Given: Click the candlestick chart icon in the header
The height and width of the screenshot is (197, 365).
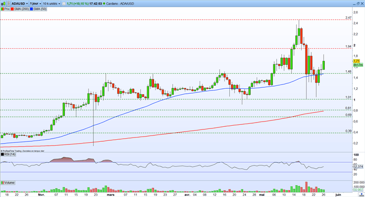Looking at the screenshot, I should [3, 4].
